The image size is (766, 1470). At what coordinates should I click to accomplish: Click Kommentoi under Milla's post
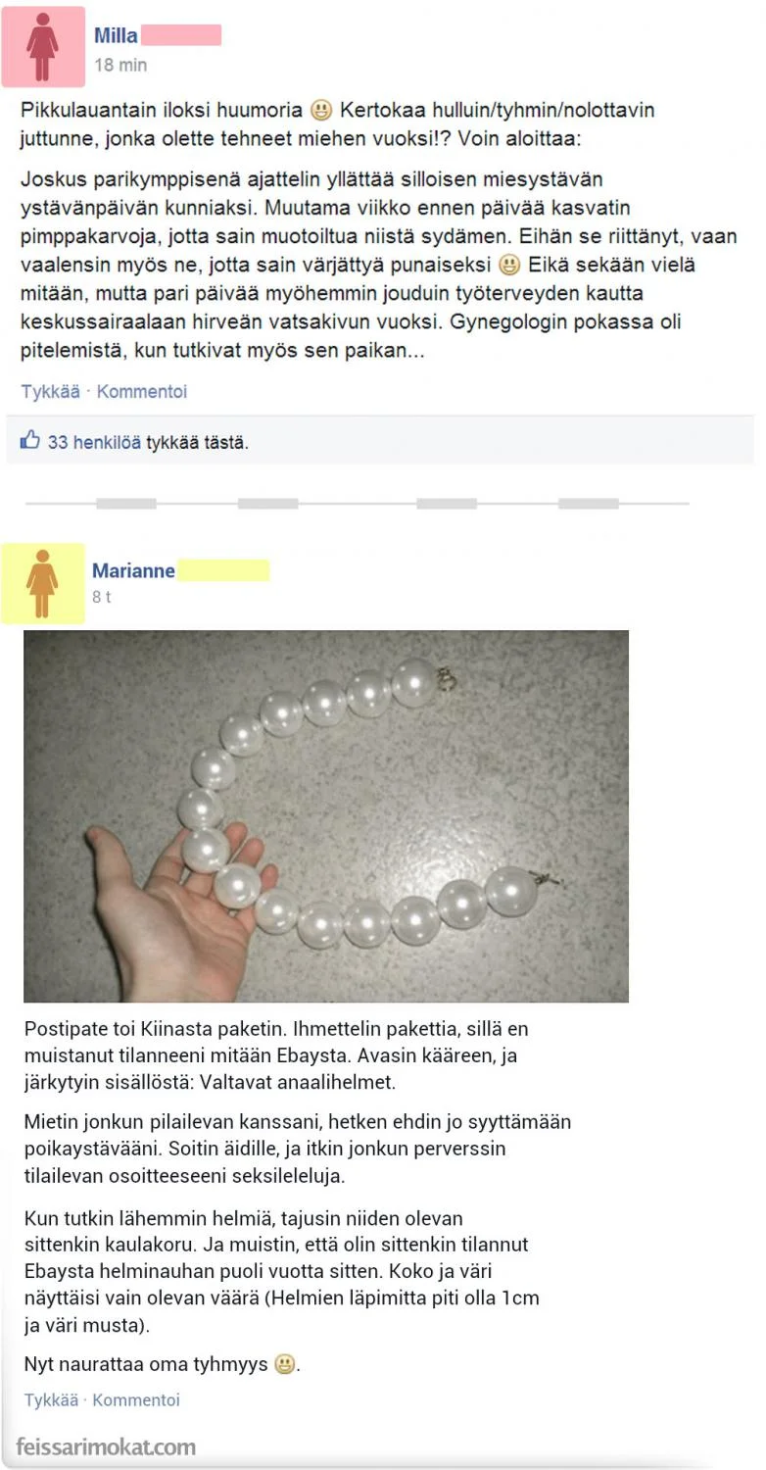click(142, 391)
